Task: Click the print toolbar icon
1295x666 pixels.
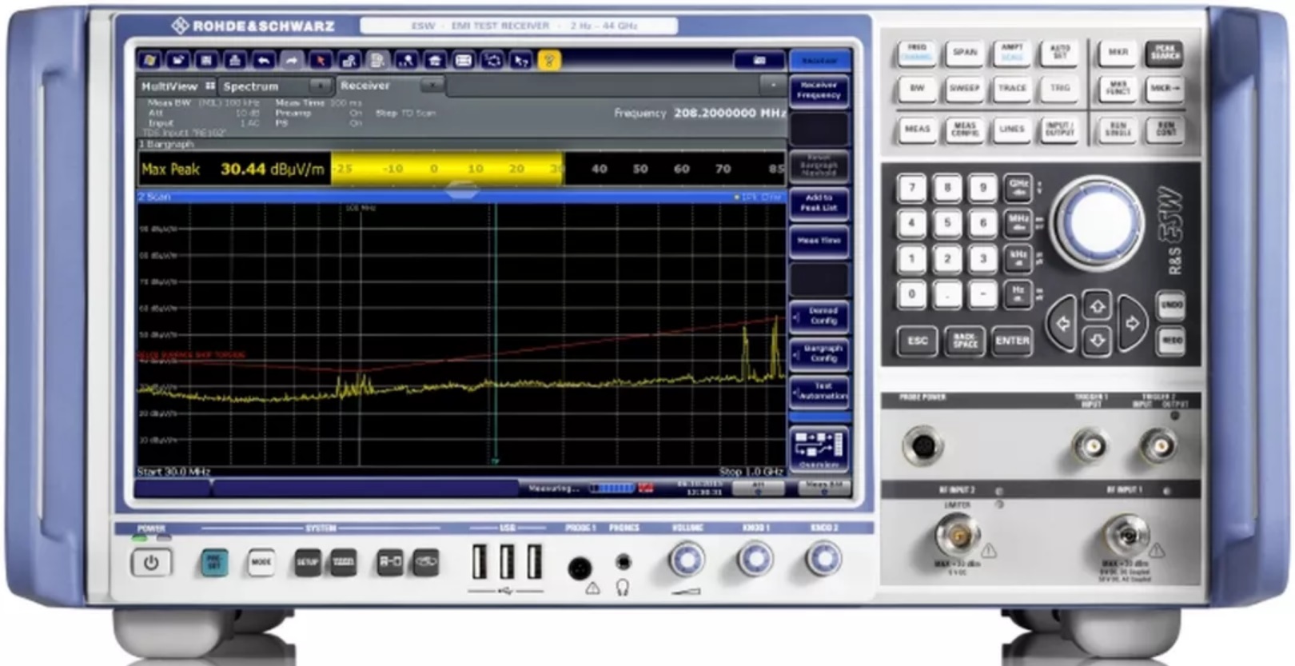Action: [x=234, y=60]
